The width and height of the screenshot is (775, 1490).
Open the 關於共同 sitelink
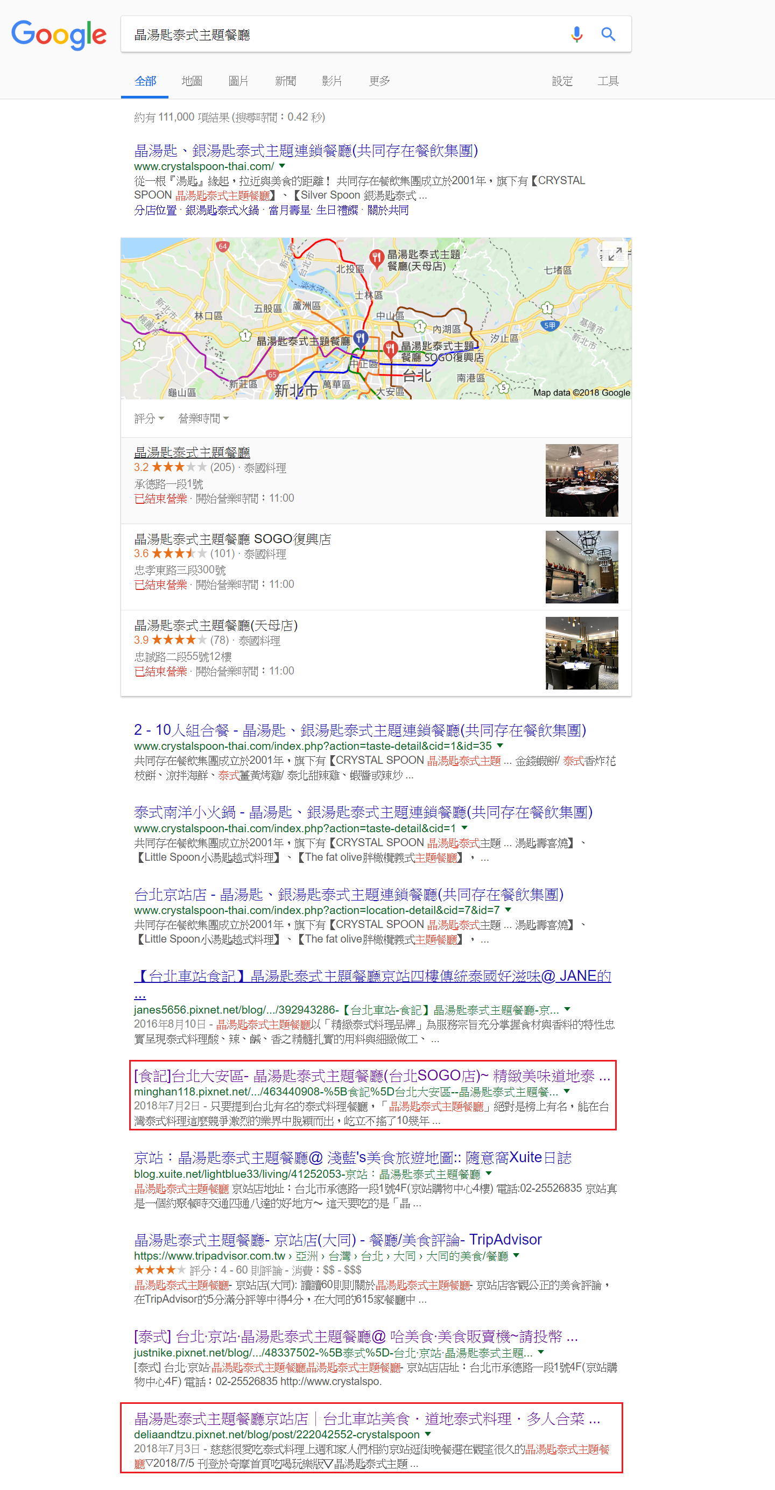click(x=387, y=210)
